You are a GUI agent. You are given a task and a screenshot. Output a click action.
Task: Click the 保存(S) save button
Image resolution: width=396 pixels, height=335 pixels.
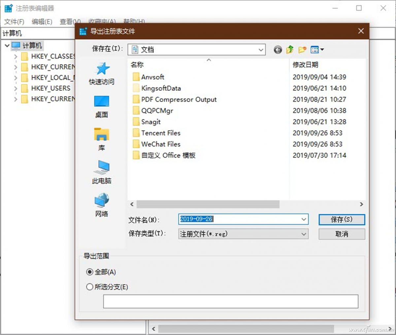[342, 219]
